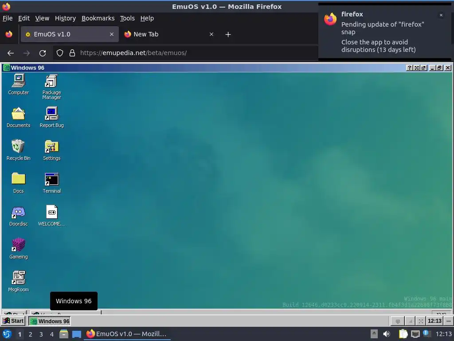The width and height of the screenshot is (454, 341).
Task: Open clipboard manager tray icon
Action: (403, 334)
